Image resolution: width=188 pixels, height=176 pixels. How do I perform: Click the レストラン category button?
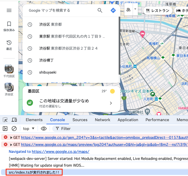point(158,11)
